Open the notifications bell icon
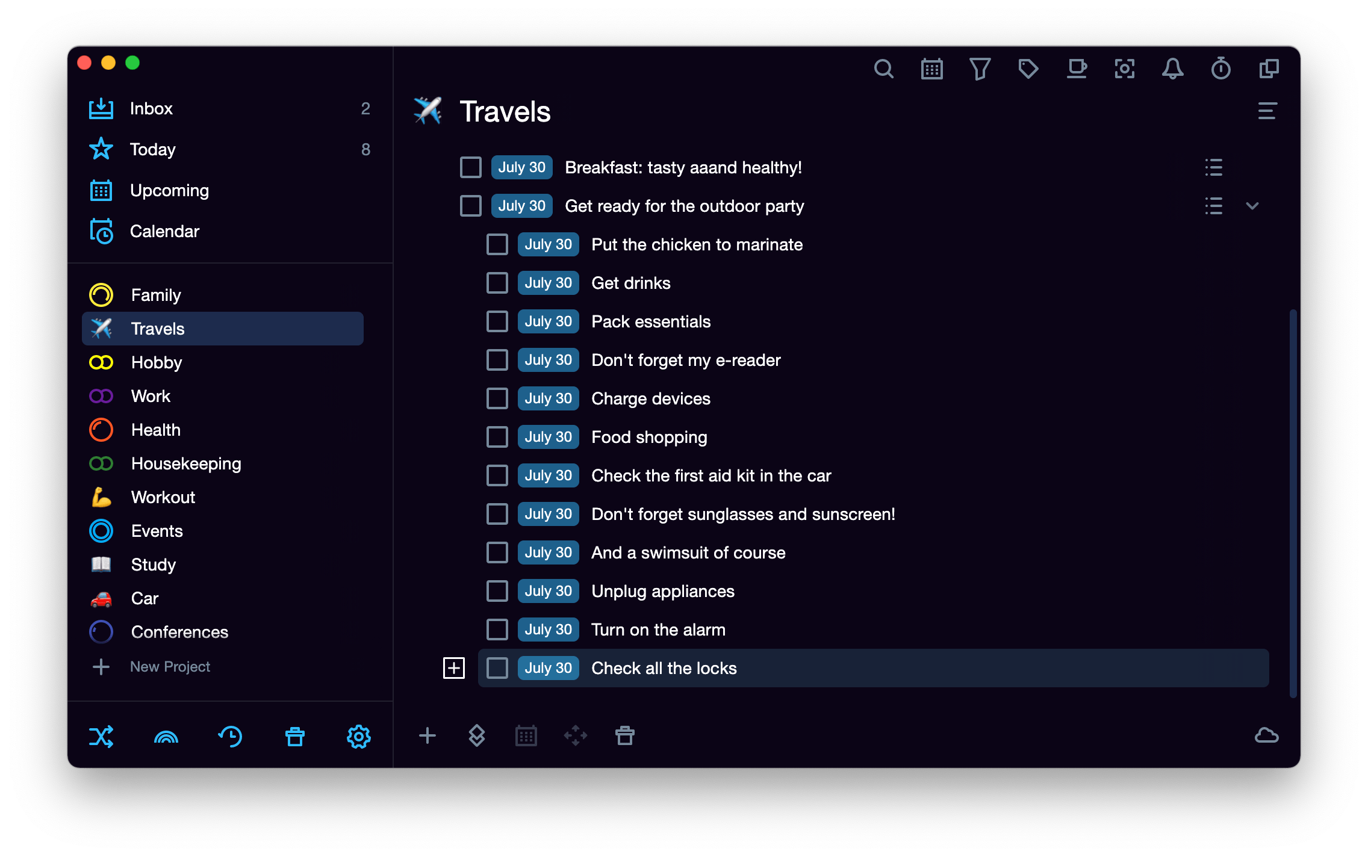The width and height of the screenshot is (1368, 857). point(1172,69)
